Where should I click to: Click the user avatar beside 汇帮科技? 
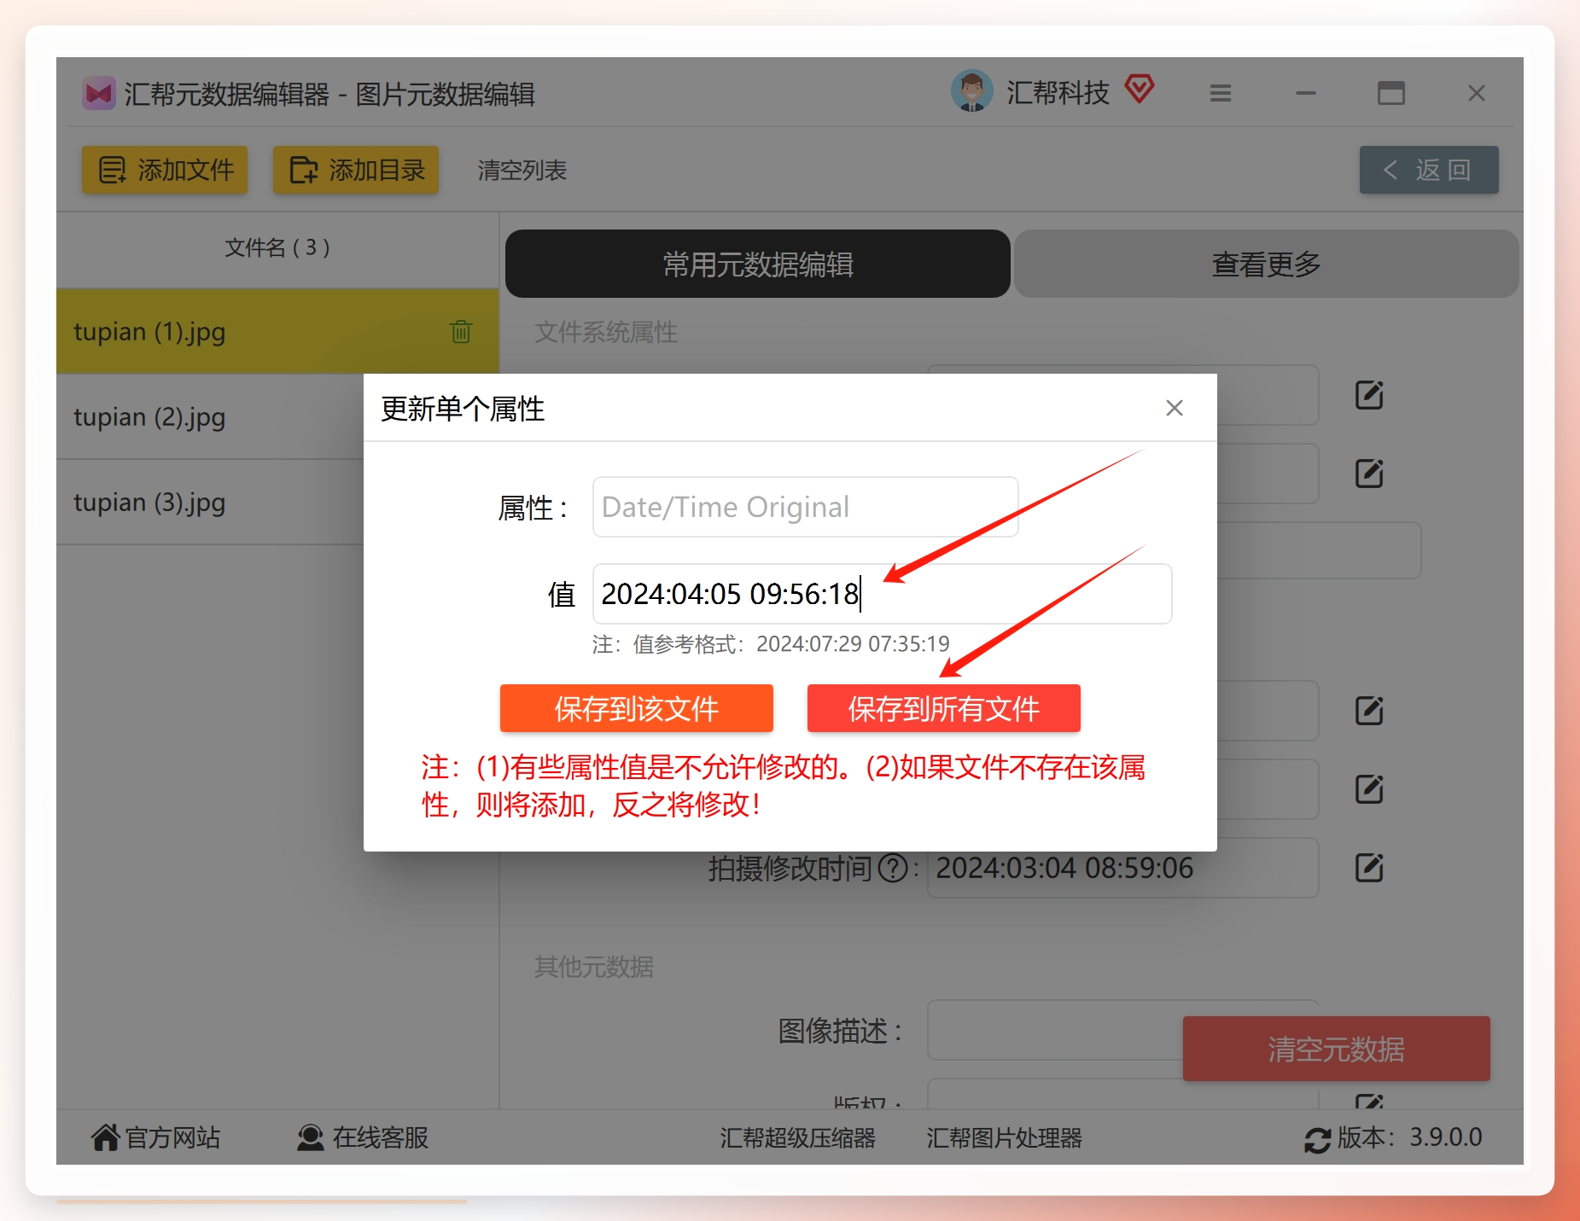point(971,91)
